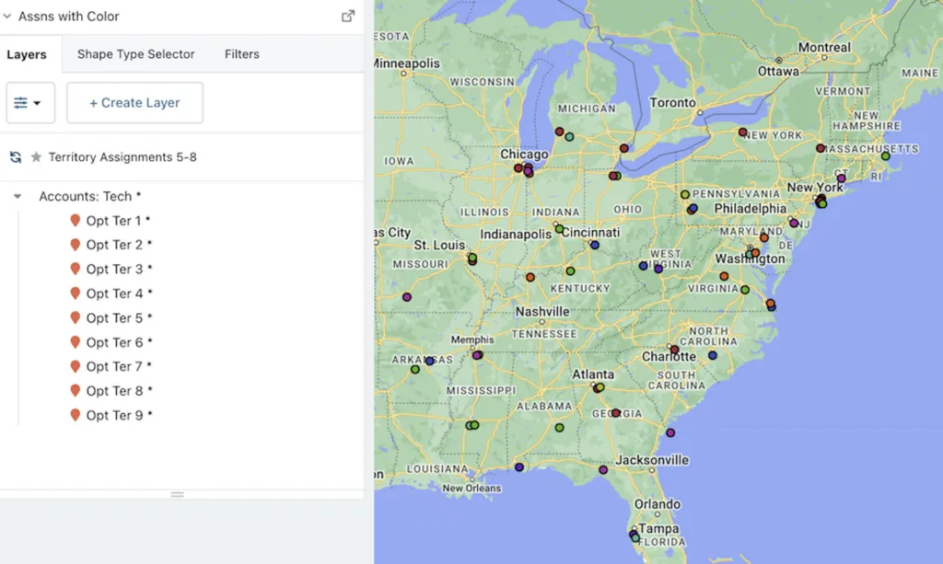The image size is (943, 564).
Task: Select the Opt Ter 5 marker pin icon
Action: pos(76,317)
